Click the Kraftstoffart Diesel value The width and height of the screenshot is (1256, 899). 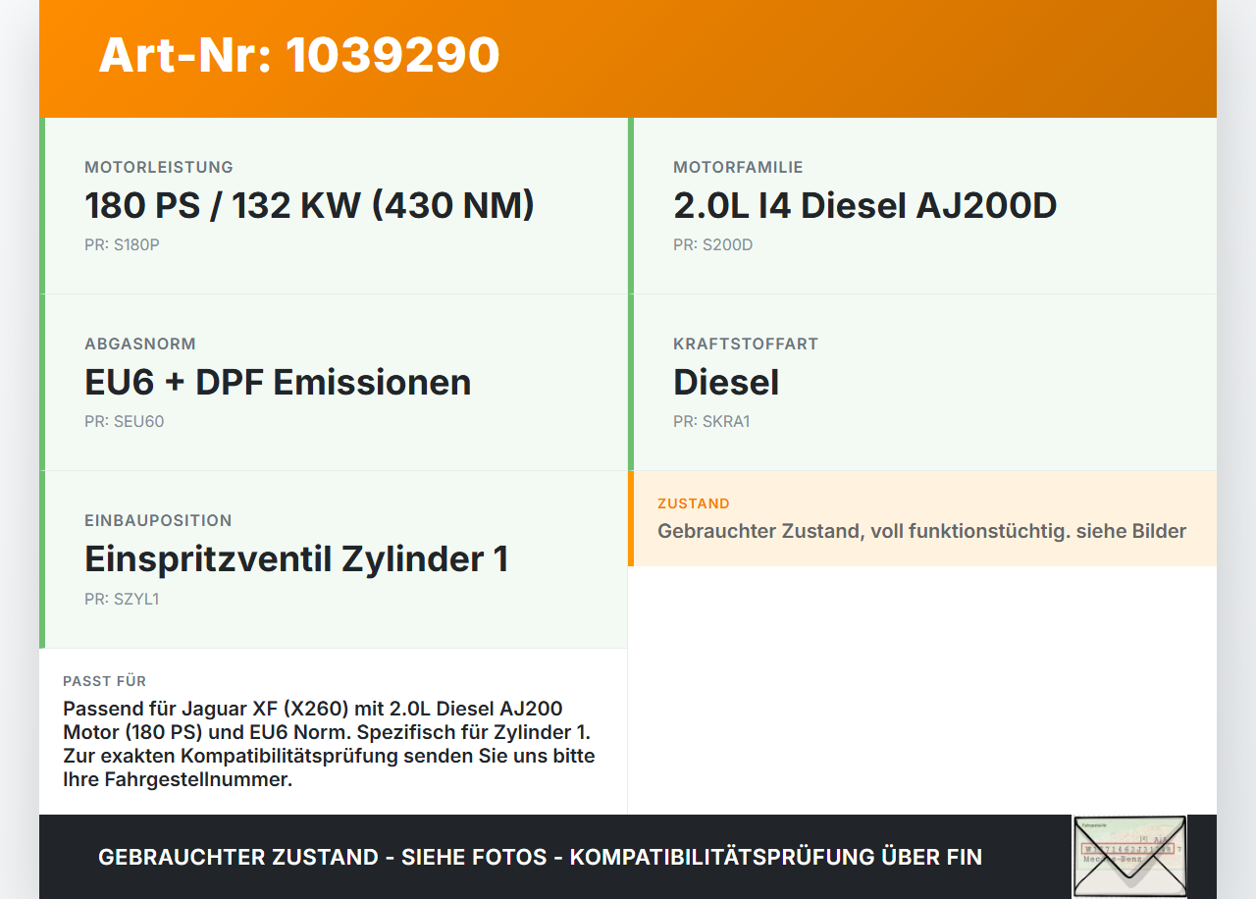pyautogui.click(x=726, y=383)
